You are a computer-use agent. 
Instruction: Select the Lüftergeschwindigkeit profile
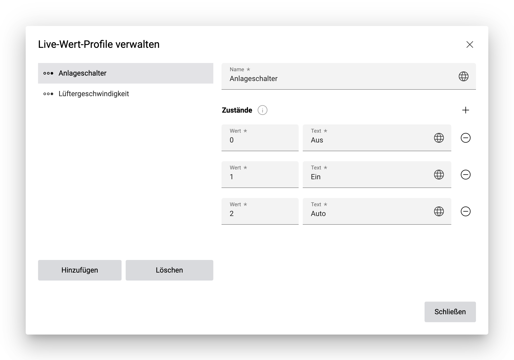point(94,94)
